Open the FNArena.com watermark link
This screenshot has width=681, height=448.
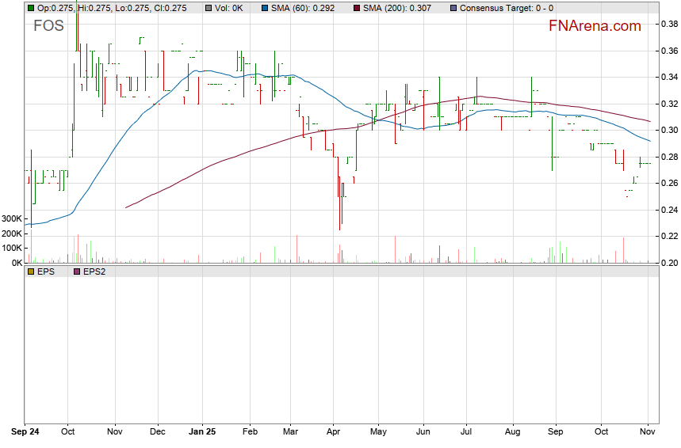pos(595,26)
